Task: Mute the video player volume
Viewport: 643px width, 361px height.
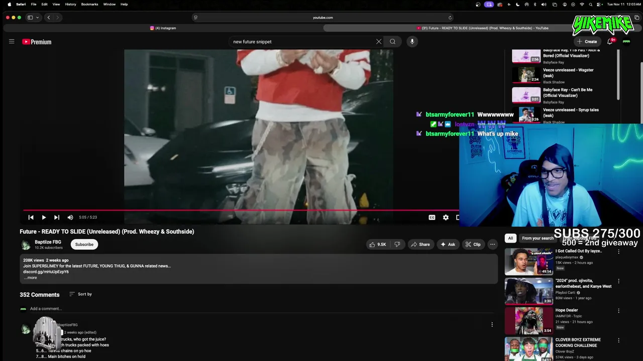Action: click(70, 217)
